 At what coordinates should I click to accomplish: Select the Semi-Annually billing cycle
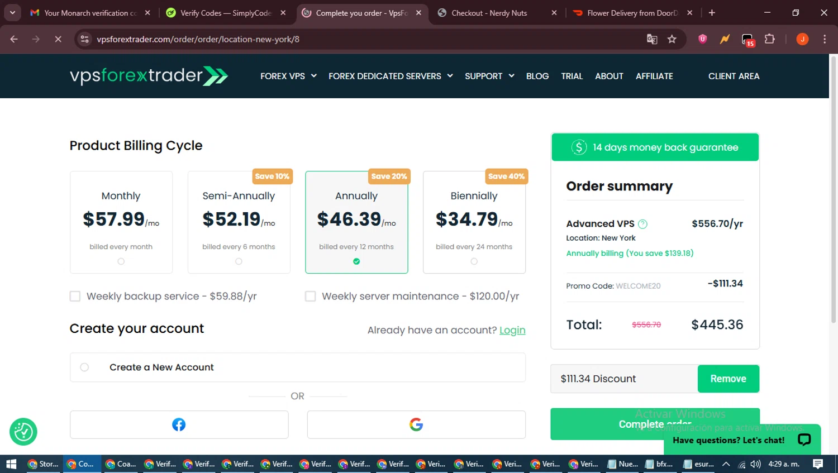239,222
